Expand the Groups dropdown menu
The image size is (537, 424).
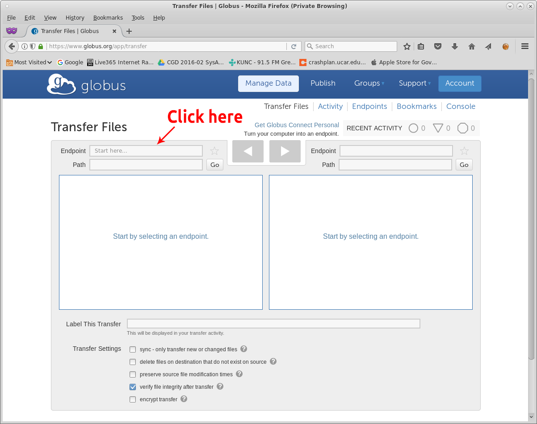tap(369, 83)
